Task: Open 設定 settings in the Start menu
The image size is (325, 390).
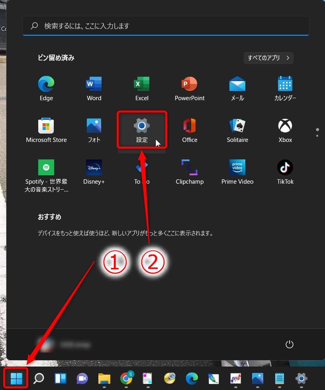Action: click(142, 130)
